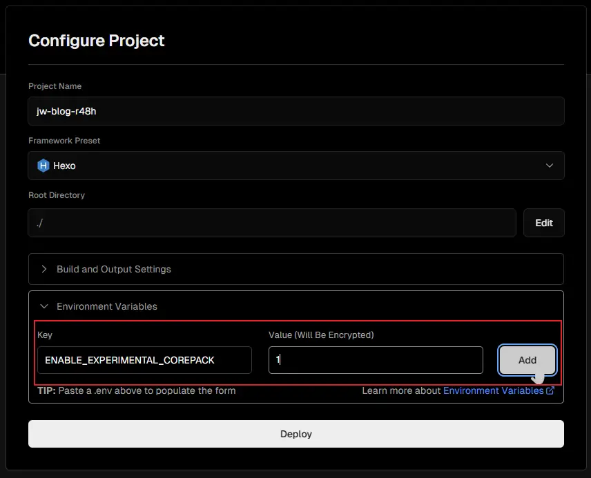Click the Environment Variables section title
Viewport: 591px width, 478px height.
tap(107, 306)
